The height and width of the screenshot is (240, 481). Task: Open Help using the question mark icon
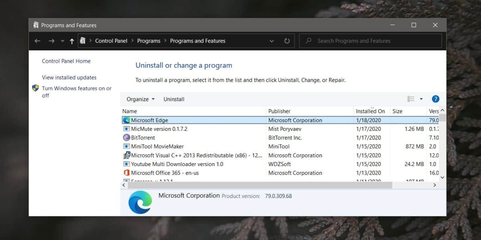435,99
